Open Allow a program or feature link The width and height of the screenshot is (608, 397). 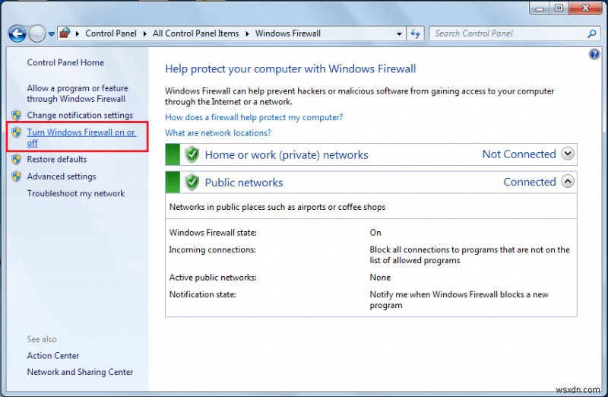coord(78,94)
